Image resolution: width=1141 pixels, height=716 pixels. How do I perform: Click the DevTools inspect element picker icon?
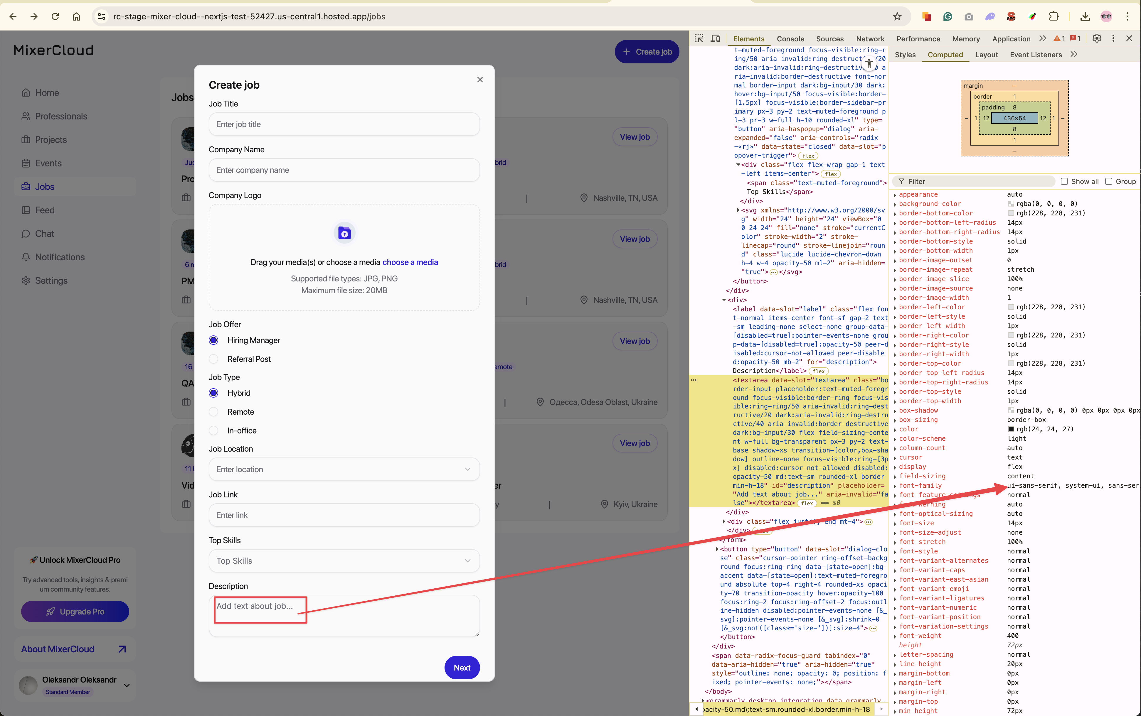[x=699, y=38]
